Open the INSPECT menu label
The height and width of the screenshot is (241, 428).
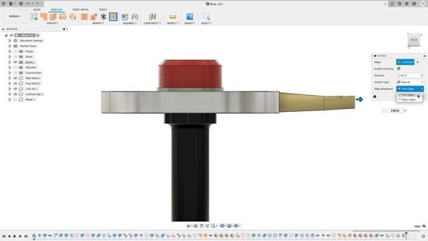pos(173,23)
